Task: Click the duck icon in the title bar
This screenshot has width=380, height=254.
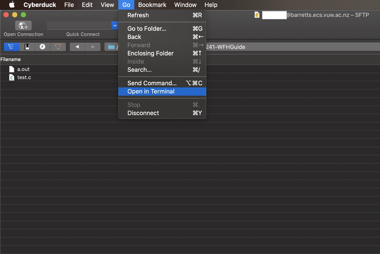Action: tap(257, 15)
